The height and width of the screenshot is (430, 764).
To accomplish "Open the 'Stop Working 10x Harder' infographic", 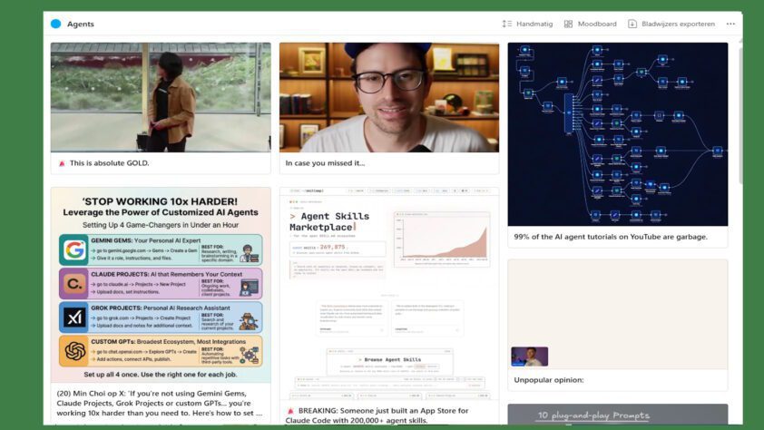I will 161,285.
